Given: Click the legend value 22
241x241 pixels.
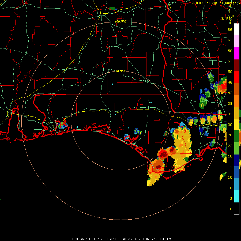Looking at the screenshot, I should [230, 146].
